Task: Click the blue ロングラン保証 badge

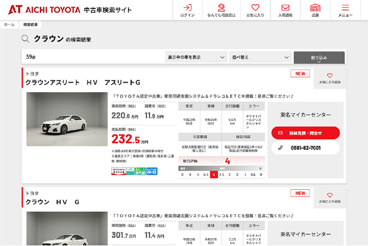Action: (152, 171)
